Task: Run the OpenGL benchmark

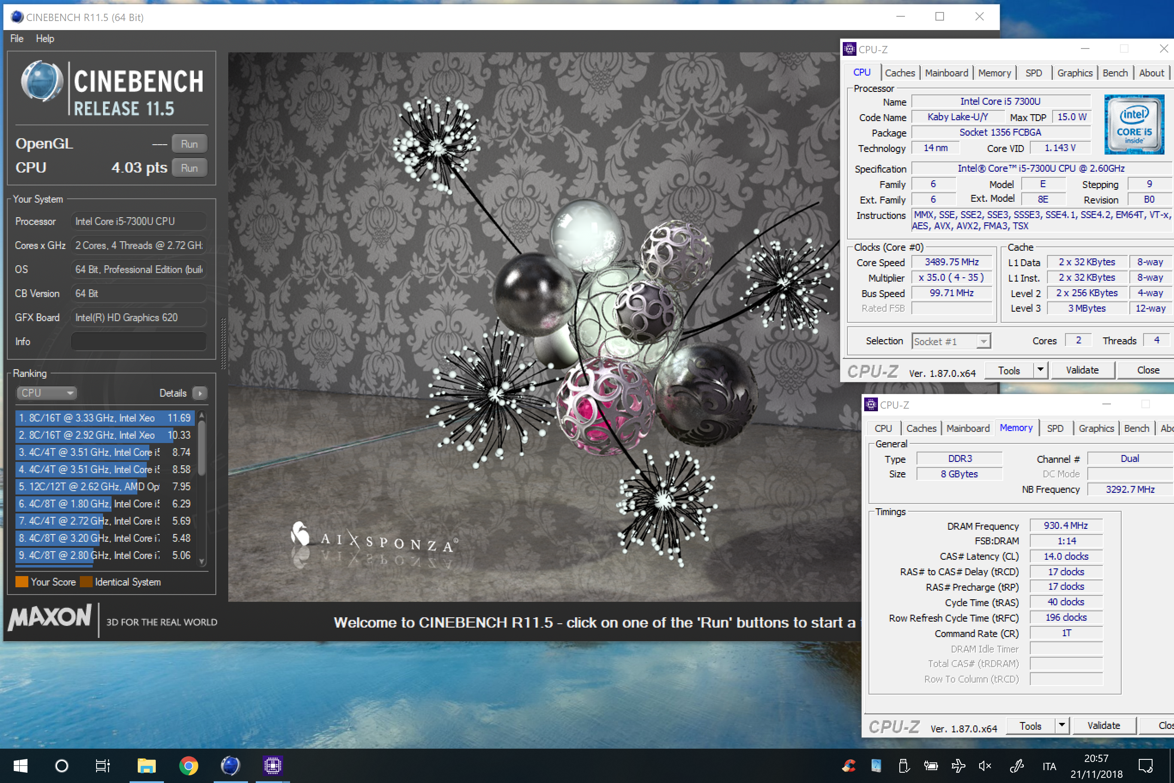Action: (189, 144)
